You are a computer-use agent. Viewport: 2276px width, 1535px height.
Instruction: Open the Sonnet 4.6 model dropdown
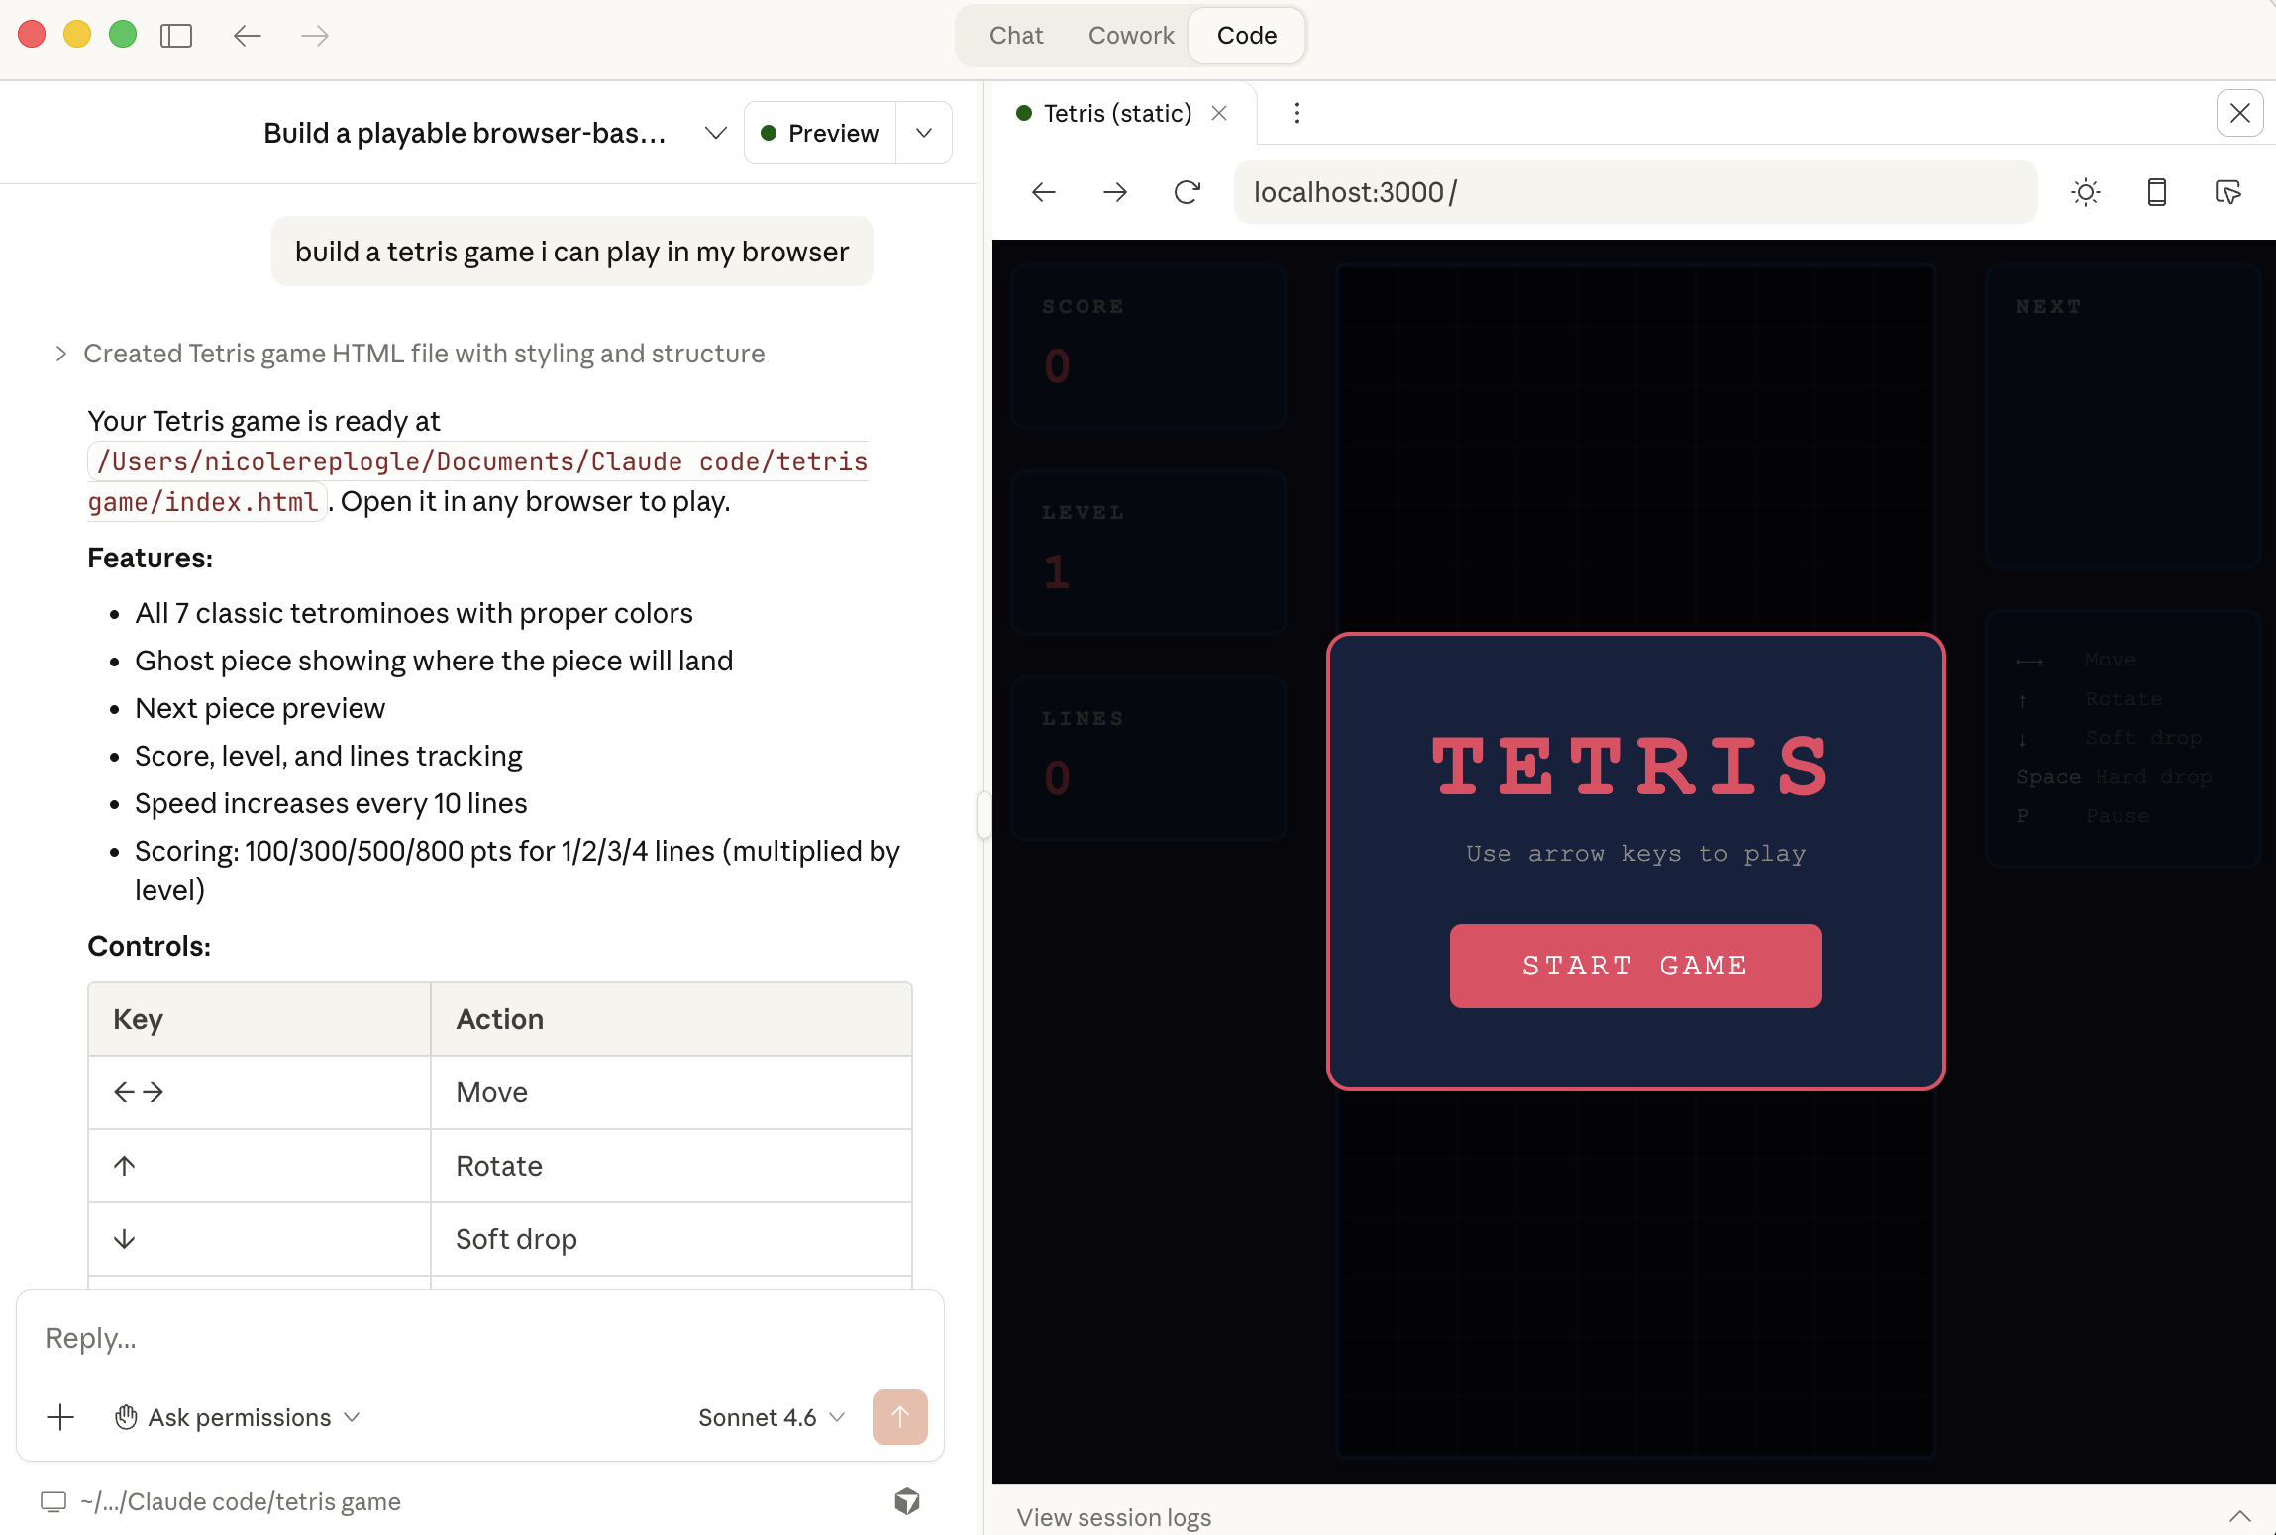pyautogui.click(x=771, y=1417)
